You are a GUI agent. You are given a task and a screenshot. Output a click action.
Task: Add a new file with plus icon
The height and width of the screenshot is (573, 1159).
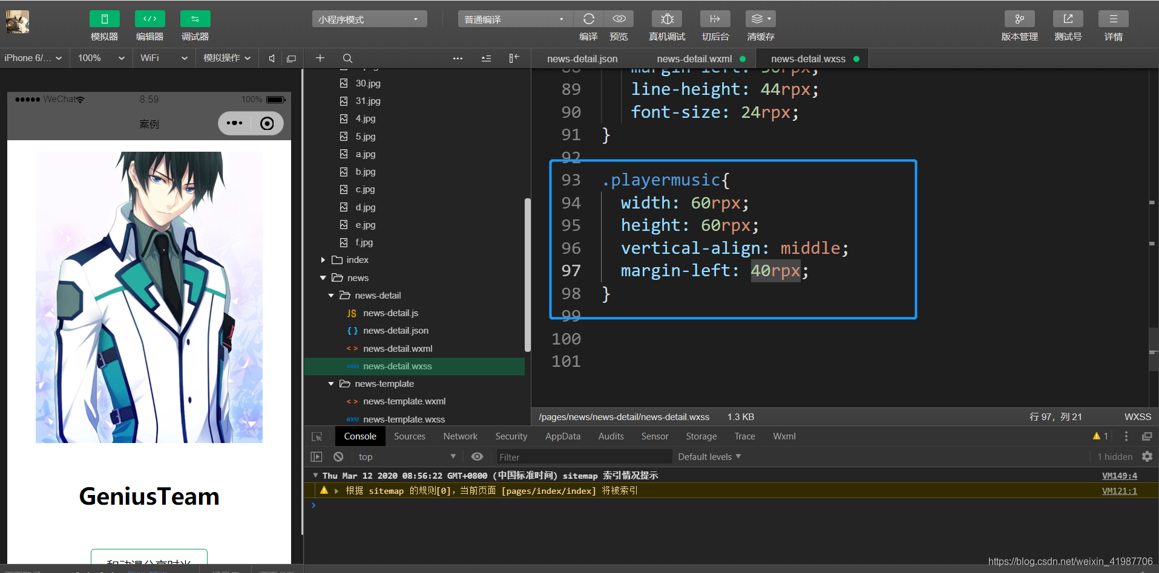320,58
